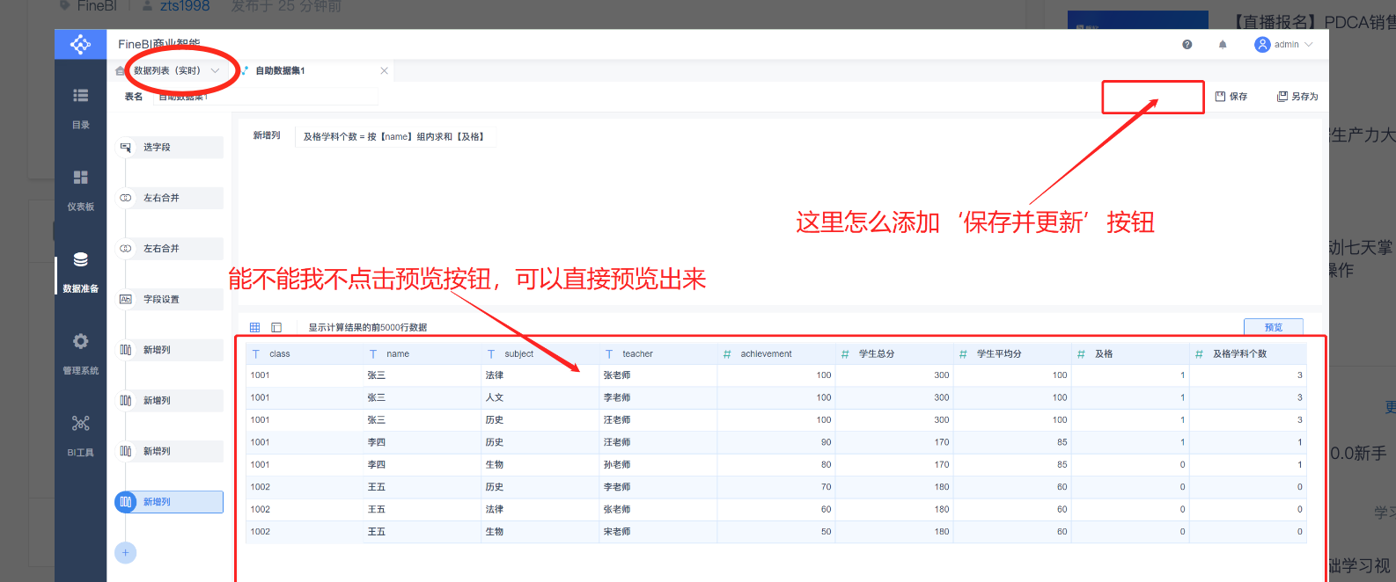Click the 另存为 button
Image resolution: width=1396 pixels, height=582 pixels.
1297,97
